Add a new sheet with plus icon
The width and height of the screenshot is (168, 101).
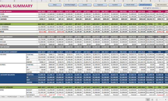(68, 97)
